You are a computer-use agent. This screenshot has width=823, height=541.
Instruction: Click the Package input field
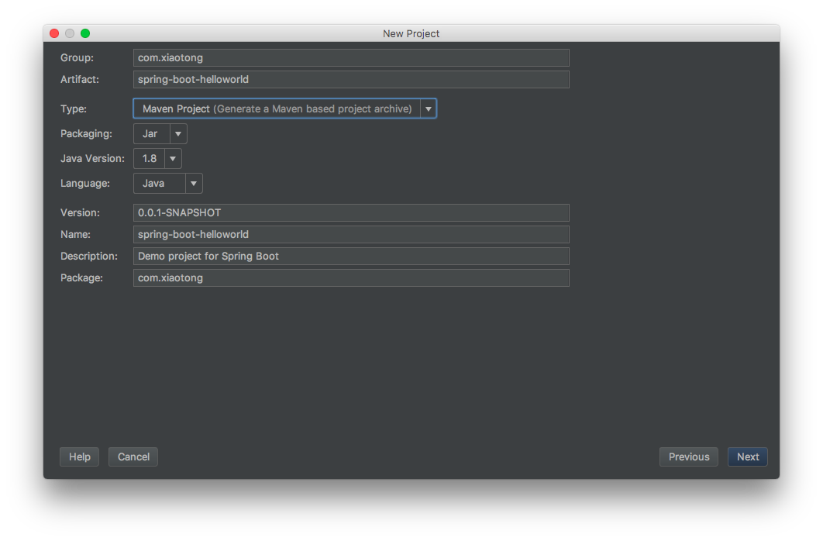coord(351,278)
